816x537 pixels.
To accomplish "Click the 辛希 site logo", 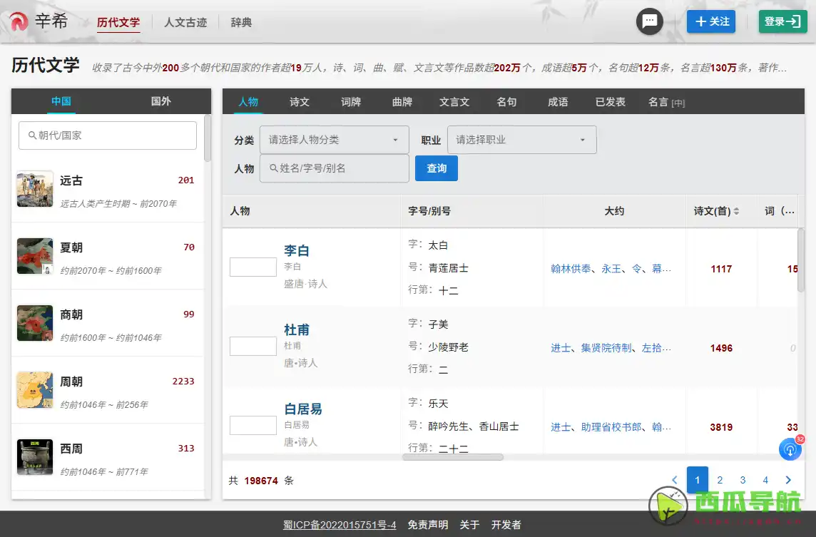I will point(39,22).
